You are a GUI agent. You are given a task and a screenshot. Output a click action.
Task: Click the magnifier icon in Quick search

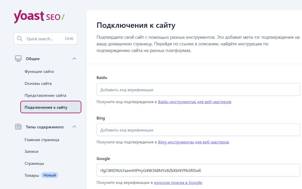[x=20, y=39]
